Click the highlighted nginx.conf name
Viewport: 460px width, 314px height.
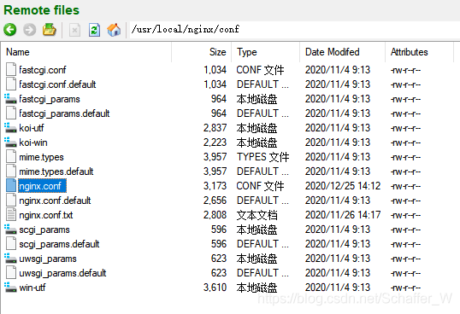(42, 186)
